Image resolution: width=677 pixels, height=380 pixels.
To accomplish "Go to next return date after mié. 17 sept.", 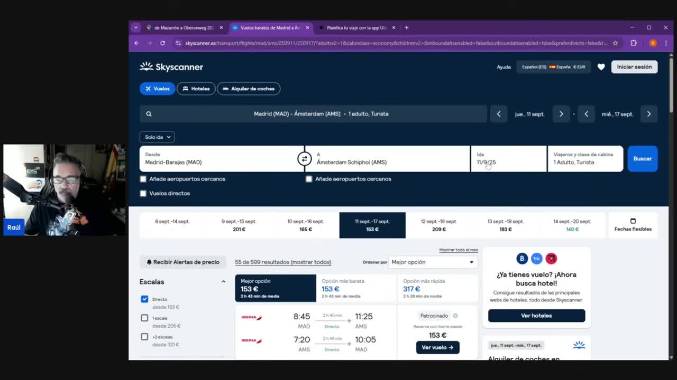I will [649, 114].
